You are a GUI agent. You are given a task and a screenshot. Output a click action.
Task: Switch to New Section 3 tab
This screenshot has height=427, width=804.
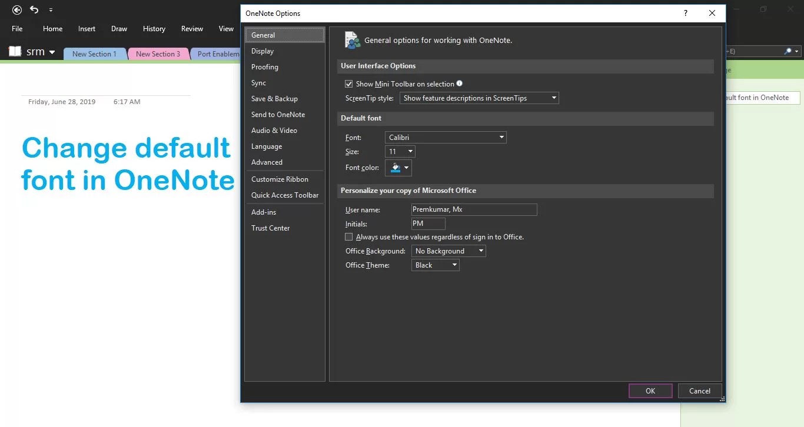click(x=158, y=54)
